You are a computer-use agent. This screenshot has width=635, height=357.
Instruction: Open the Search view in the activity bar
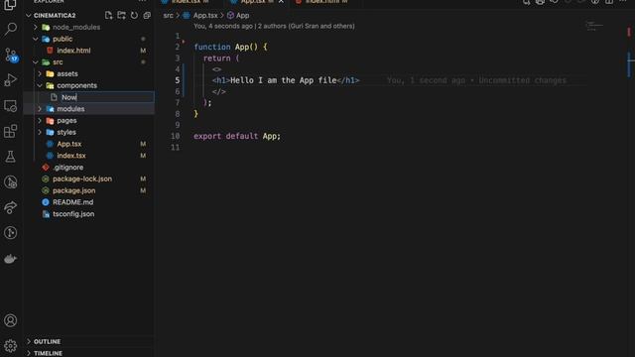click(11, 29)
